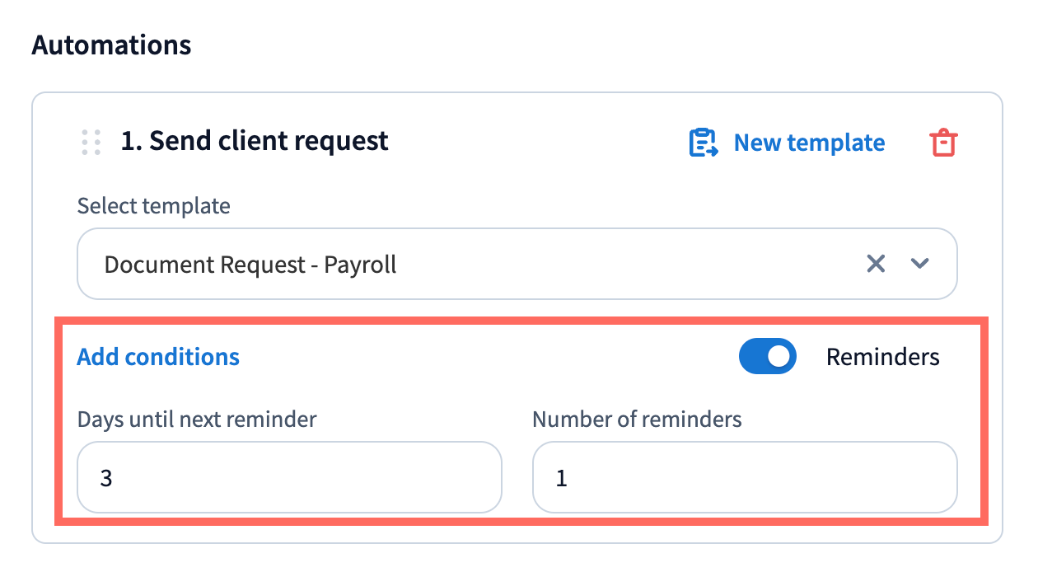Delete the automation with the red trash icon
1038x572 pixels.
point(943,143)
